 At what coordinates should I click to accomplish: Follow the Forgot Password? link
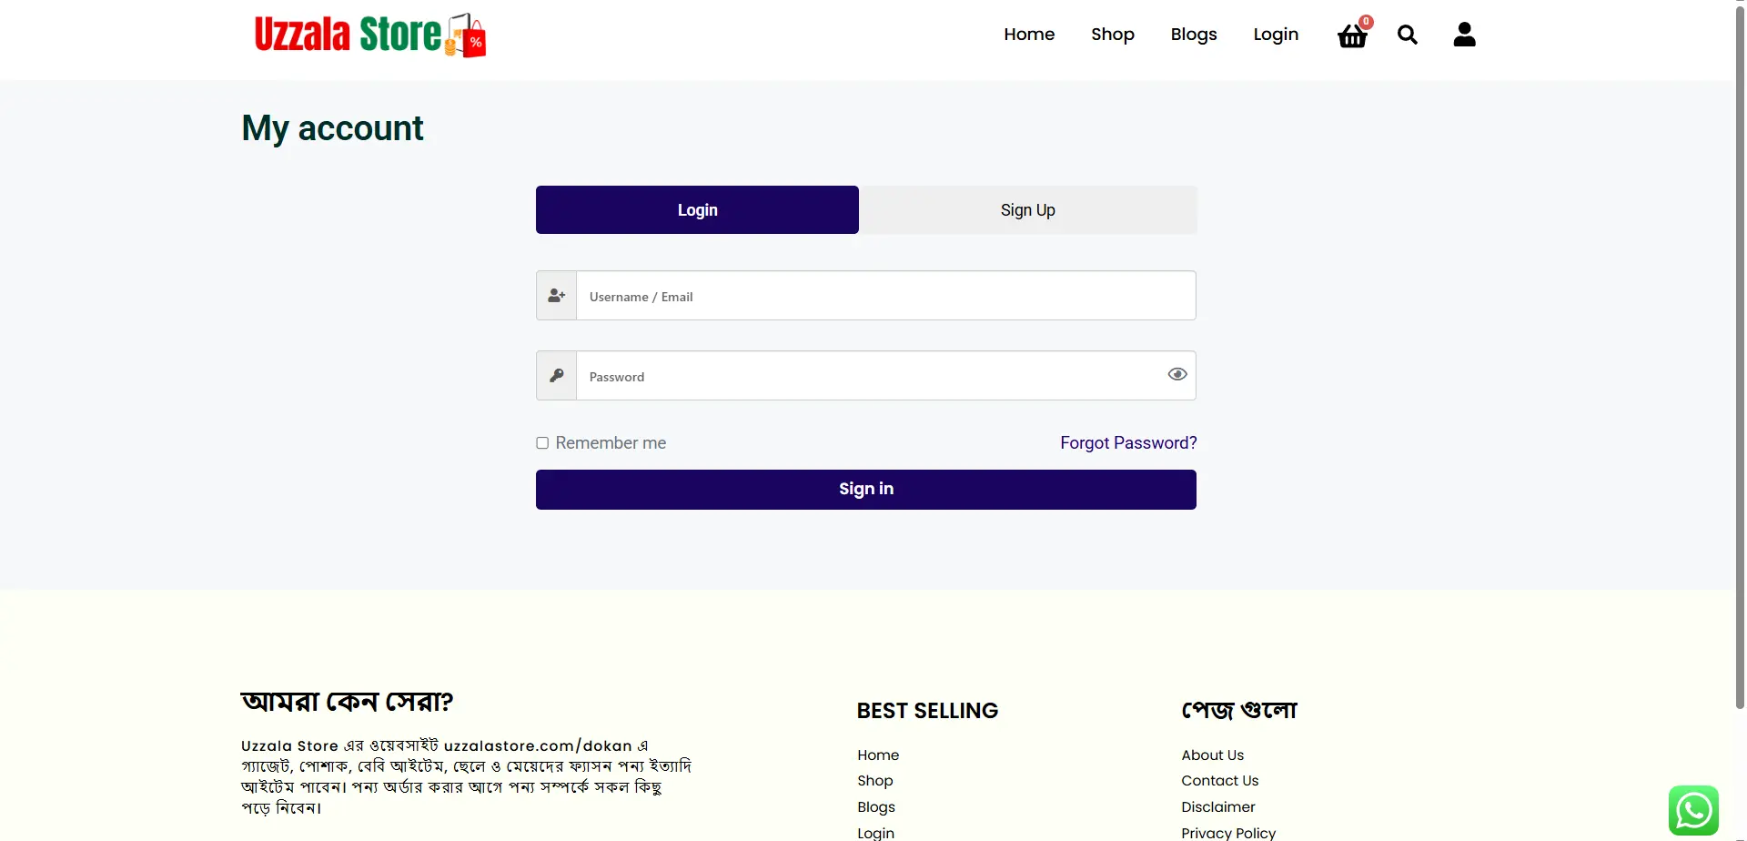pyautogui.click(x=1127, y=443)
